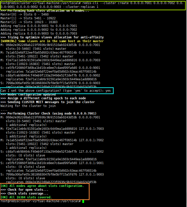Screen dimensions: 187x207
Task: Click the 'Master[0] -> Slots 0 - 5460' line
Action: point(25,14)
